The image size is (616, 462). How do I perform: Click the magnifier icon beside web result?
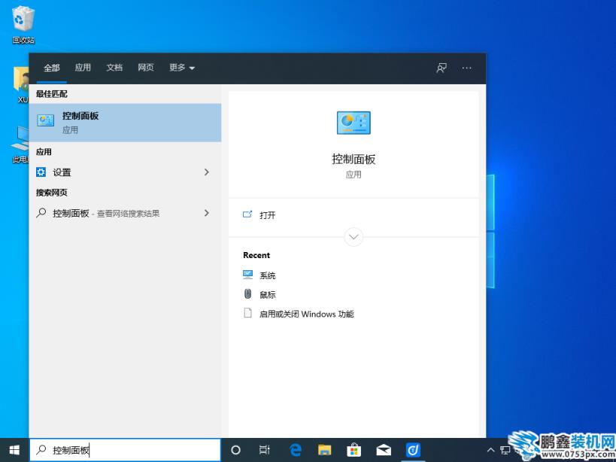(41, 213)
